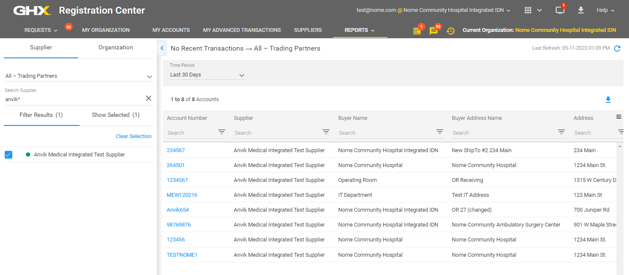Click the header download icon
The height and width of the screenshot is (275, 629).
coord(581,10)
